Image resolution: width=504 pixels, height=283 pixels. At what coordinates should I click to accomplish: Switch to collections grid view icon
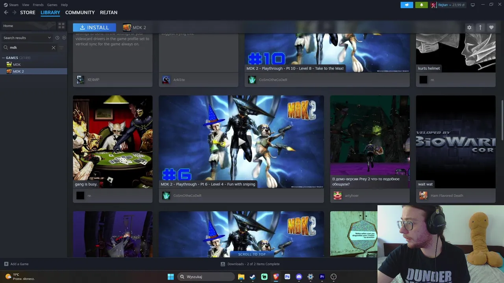(x=61, y=26)
